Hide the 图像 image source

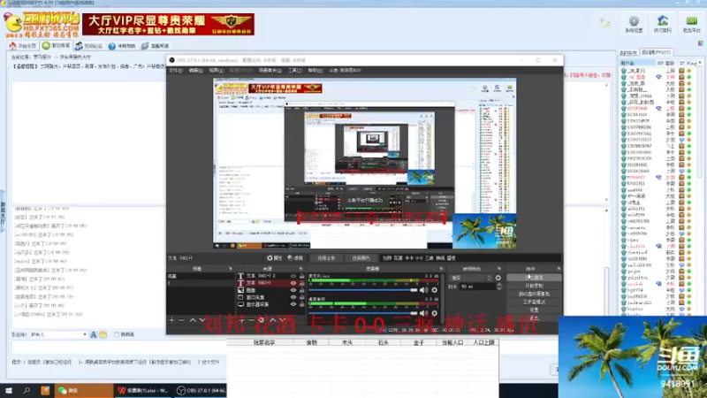[293, 290]
